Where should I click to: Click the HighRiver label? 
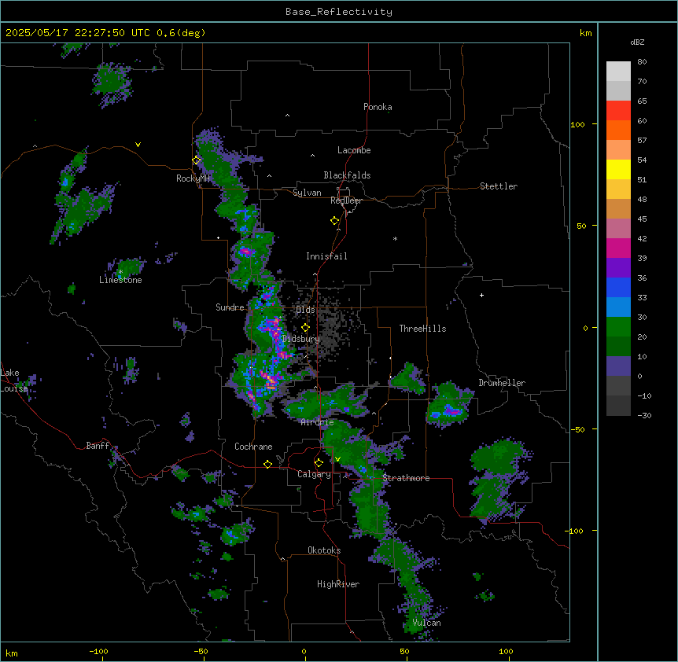pyautogui.click(x=338, y=584)
